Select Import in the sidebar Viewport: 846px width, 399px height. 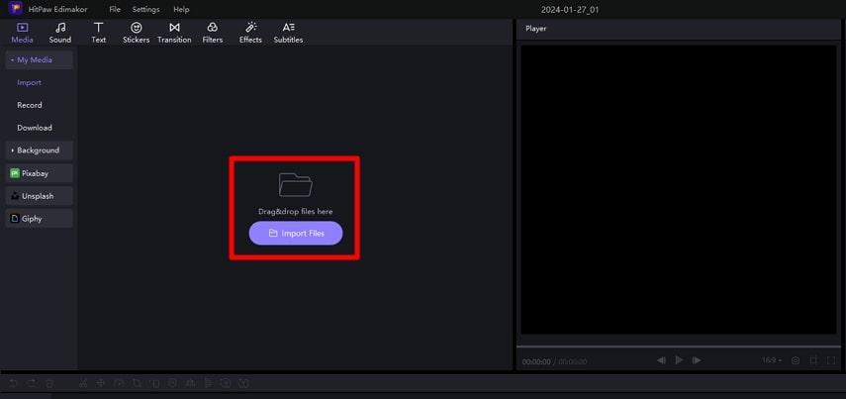pyautogui.click(x=29, y=82)
